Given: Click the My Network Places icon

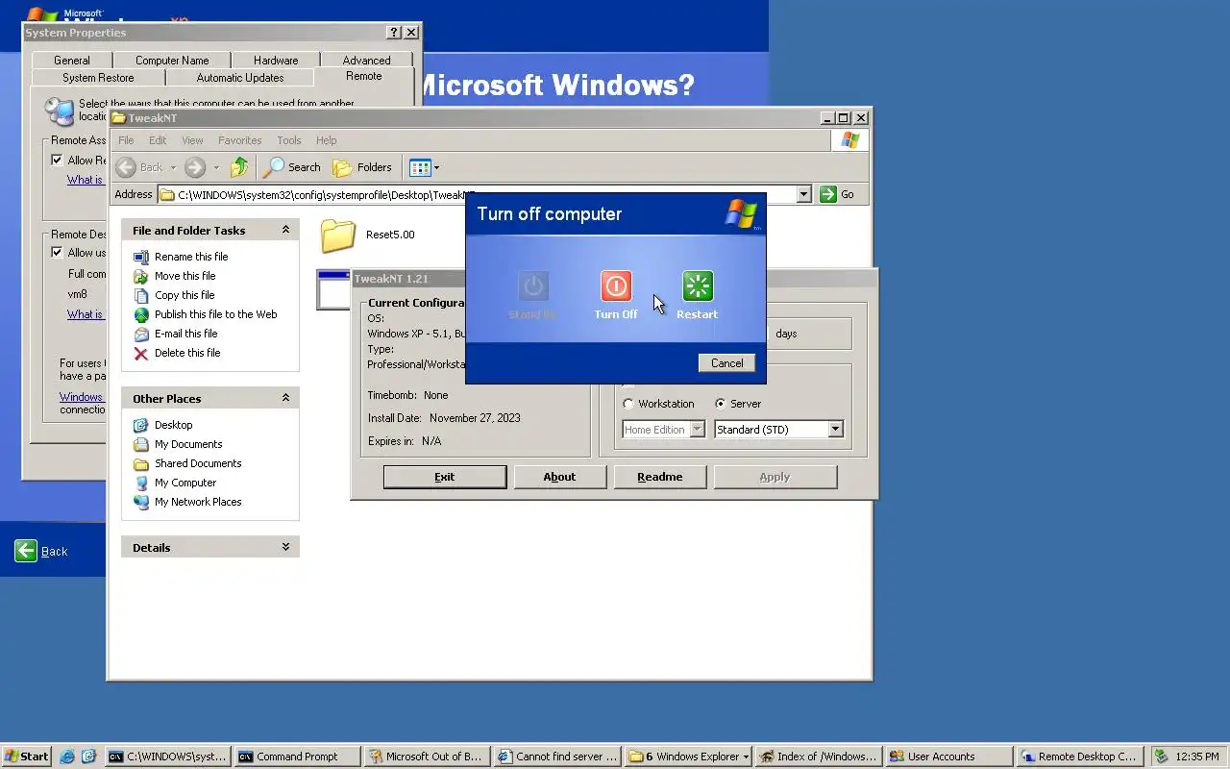Looking at the screenshot, I should point(141,502).
